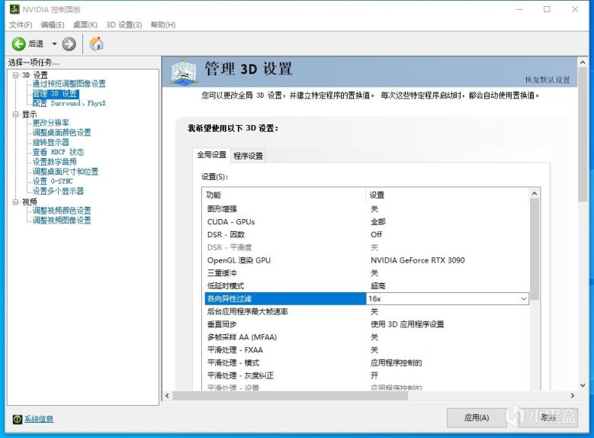Click the 超高 low latency value

coord(377,286)
